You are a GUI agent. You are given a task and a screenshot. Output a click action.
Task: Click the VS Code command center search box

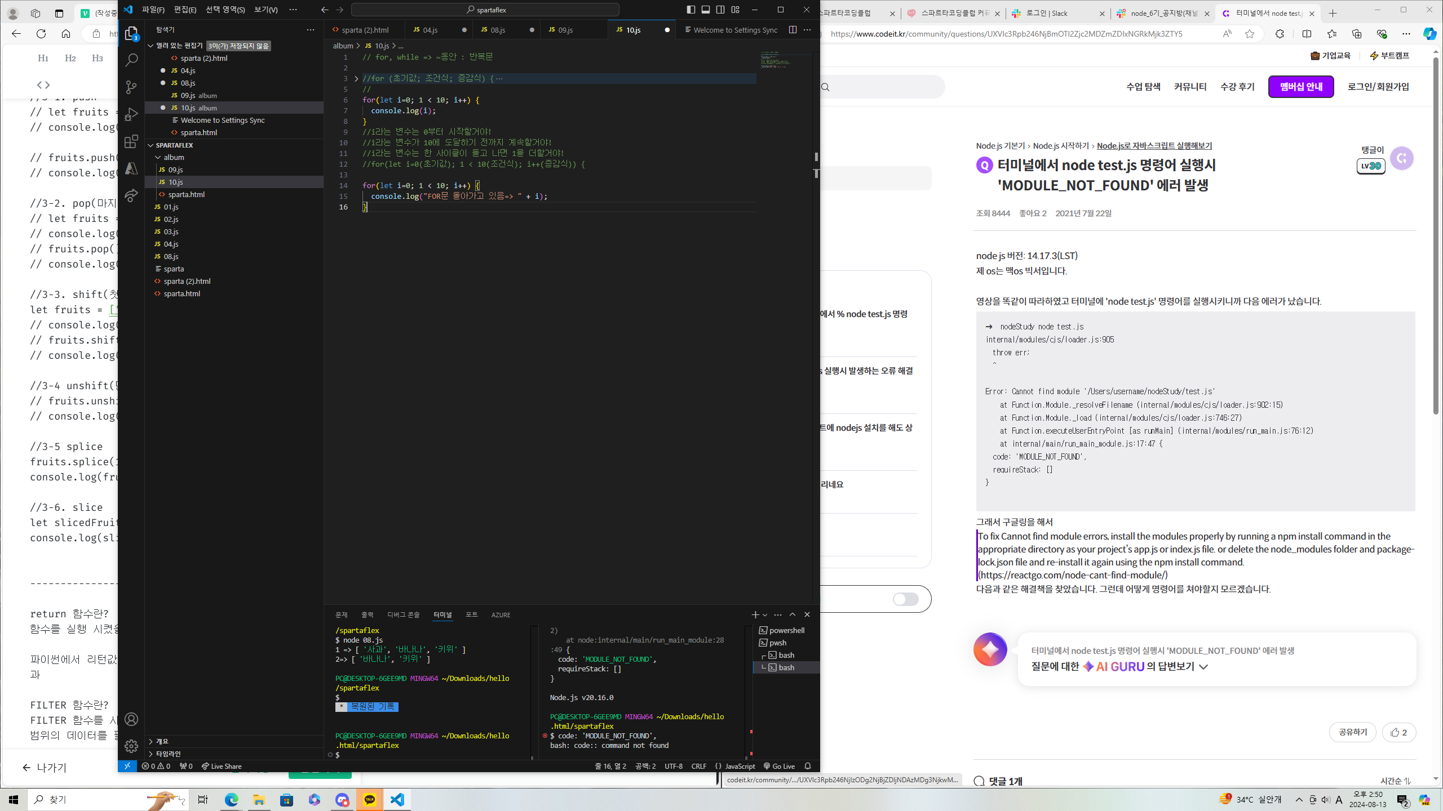pos(485,10)
